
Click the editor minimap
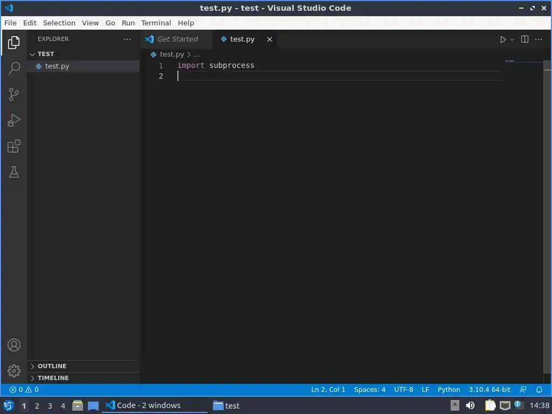(x=523, y=61)
